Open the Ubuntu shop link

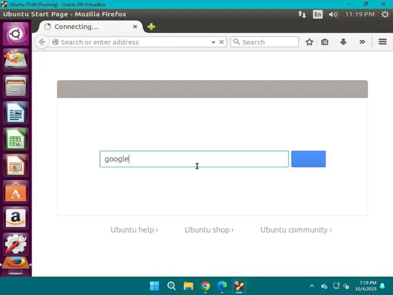(x=209, y=230)
